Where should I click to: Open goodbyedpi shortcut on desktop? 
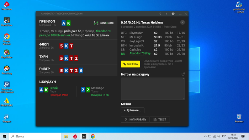pyautogui.click(x=239, y=7)
